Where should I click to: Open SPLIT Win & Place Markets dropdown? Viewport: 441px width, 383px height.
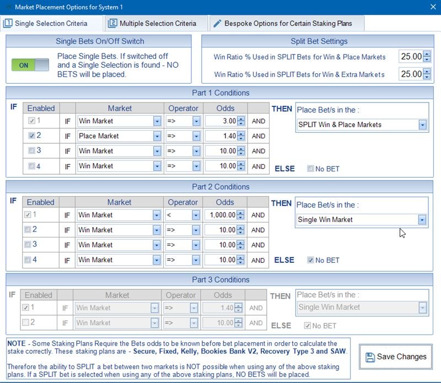(422, 125)
